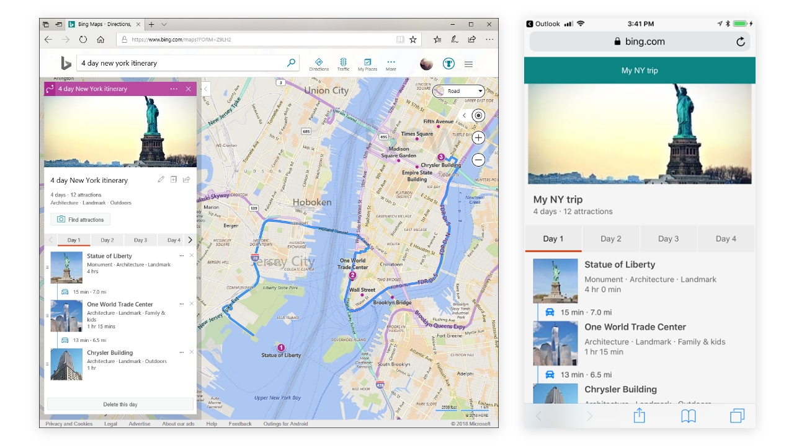Viewport: 794px width, 446px height.
Task: Share itinerary using panel share icon
Action: [x=186, y=180]
